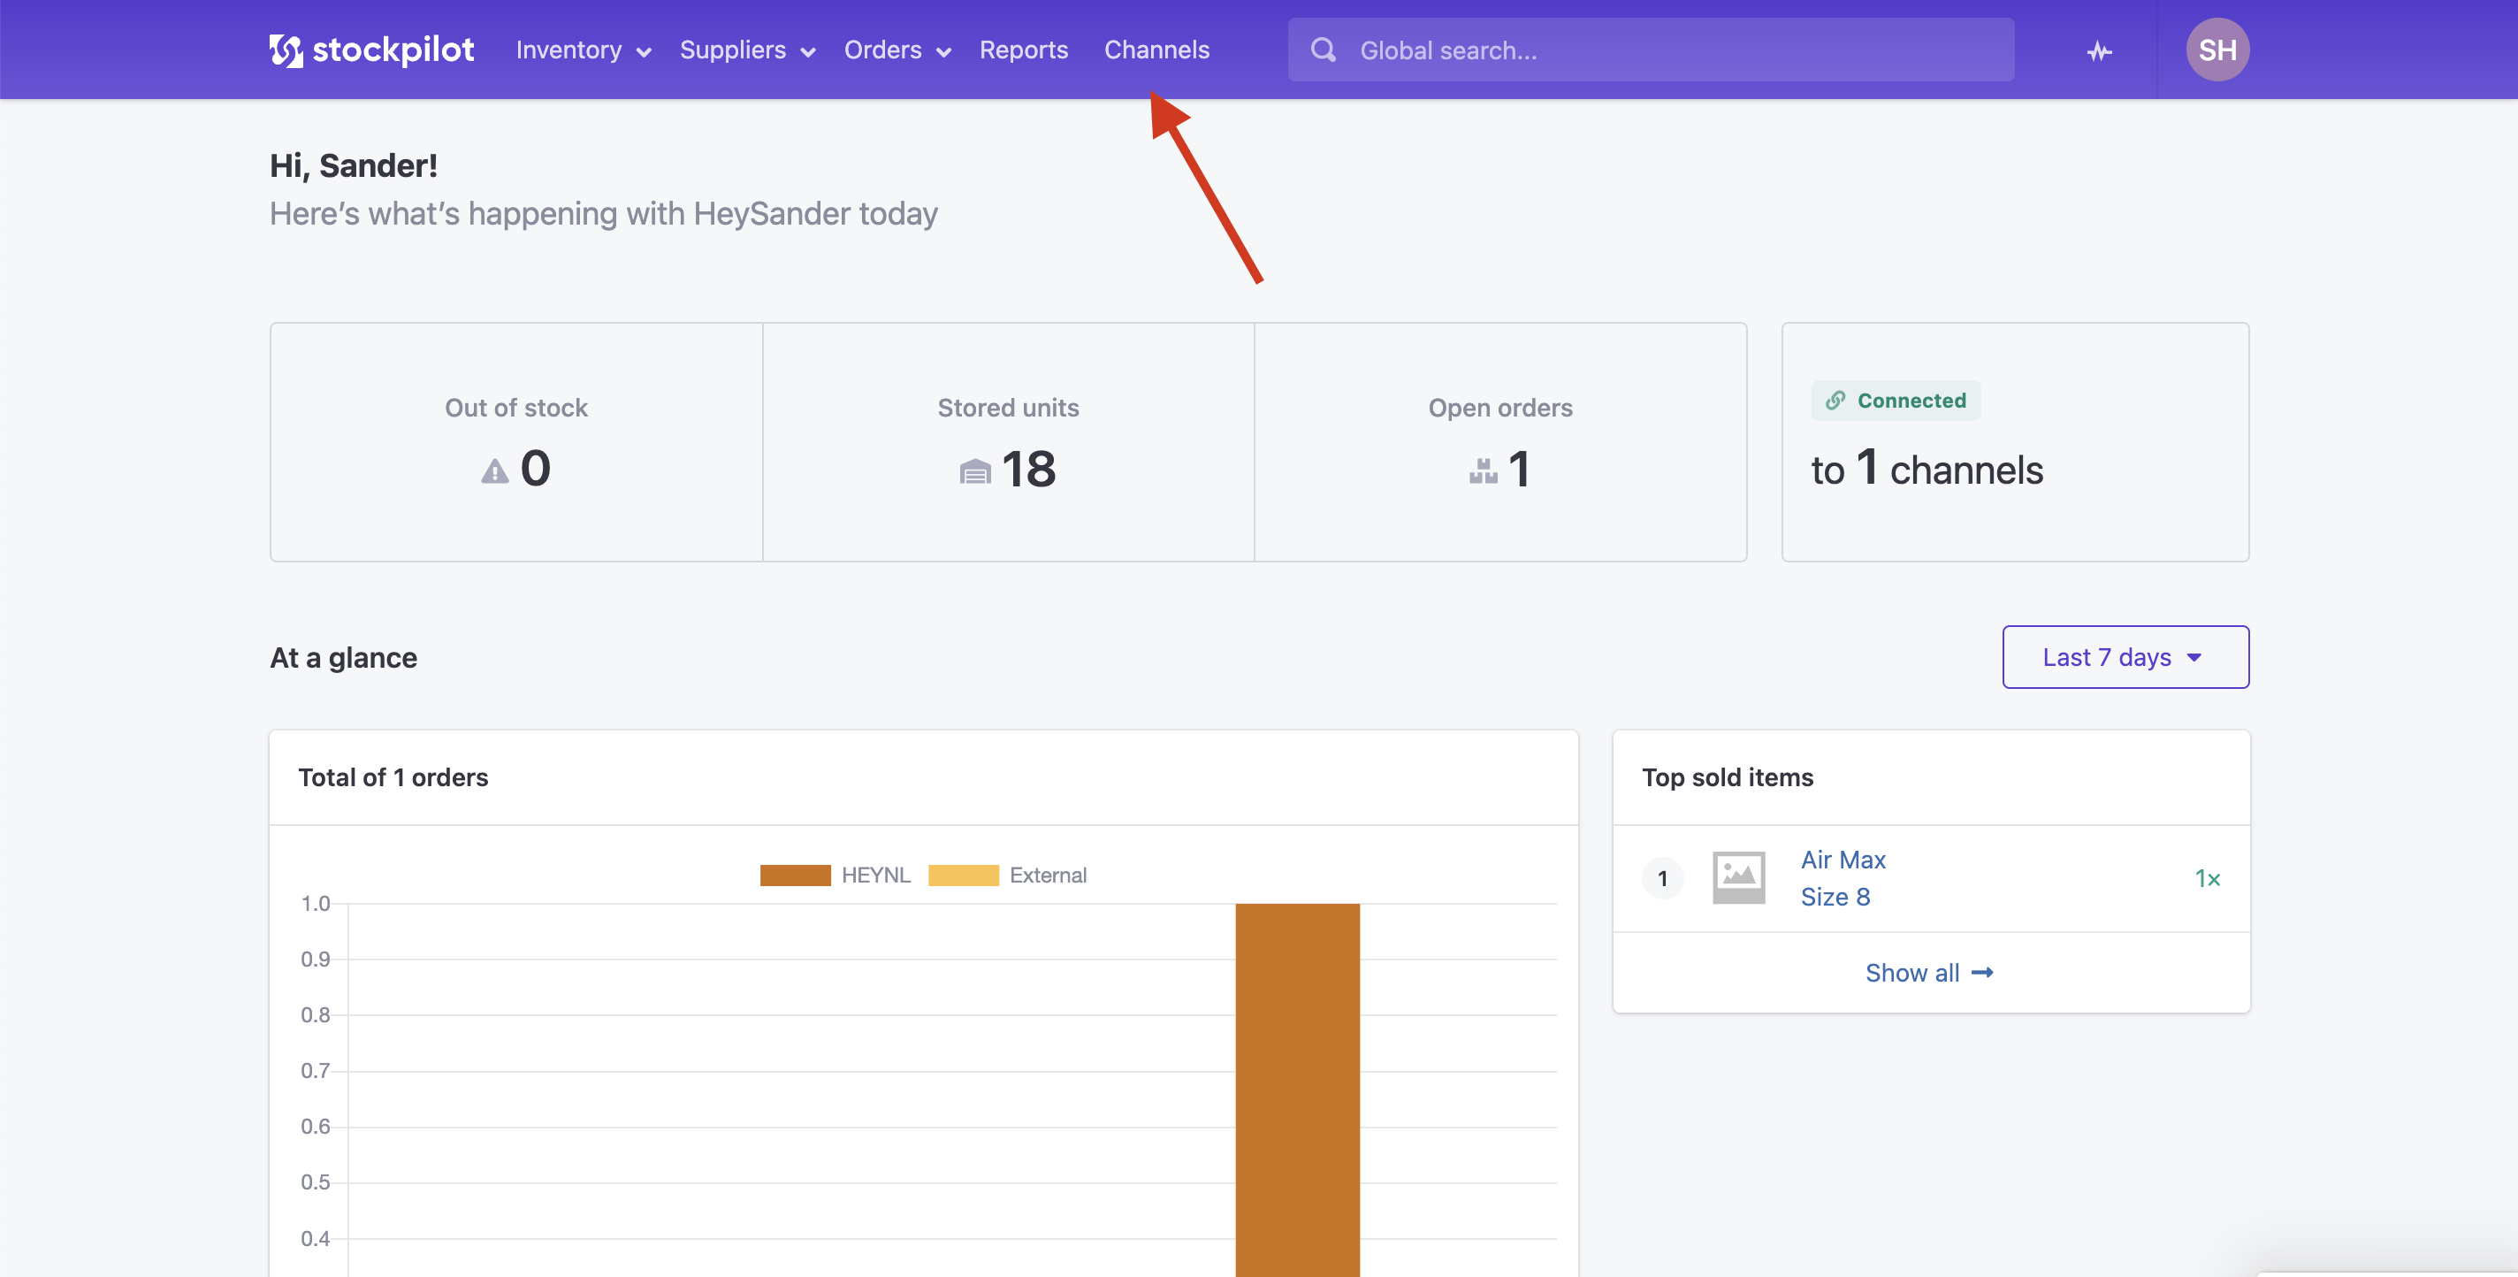Open the Out of stock card
Image resolution: width=2518 pixels, height=1277 pixels.
pyautogui.click(x=516, y=442)
